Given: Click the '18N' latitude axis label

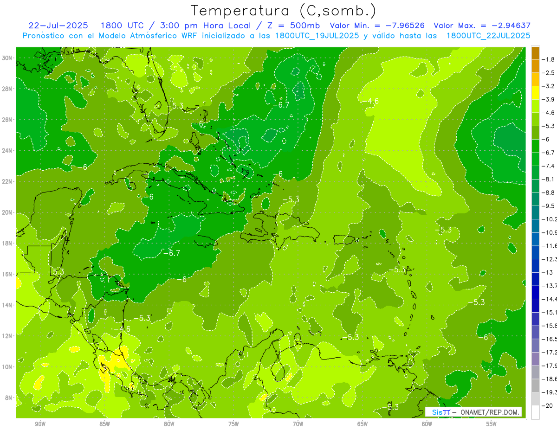Looking at the screenshot, I should [7, 243].
